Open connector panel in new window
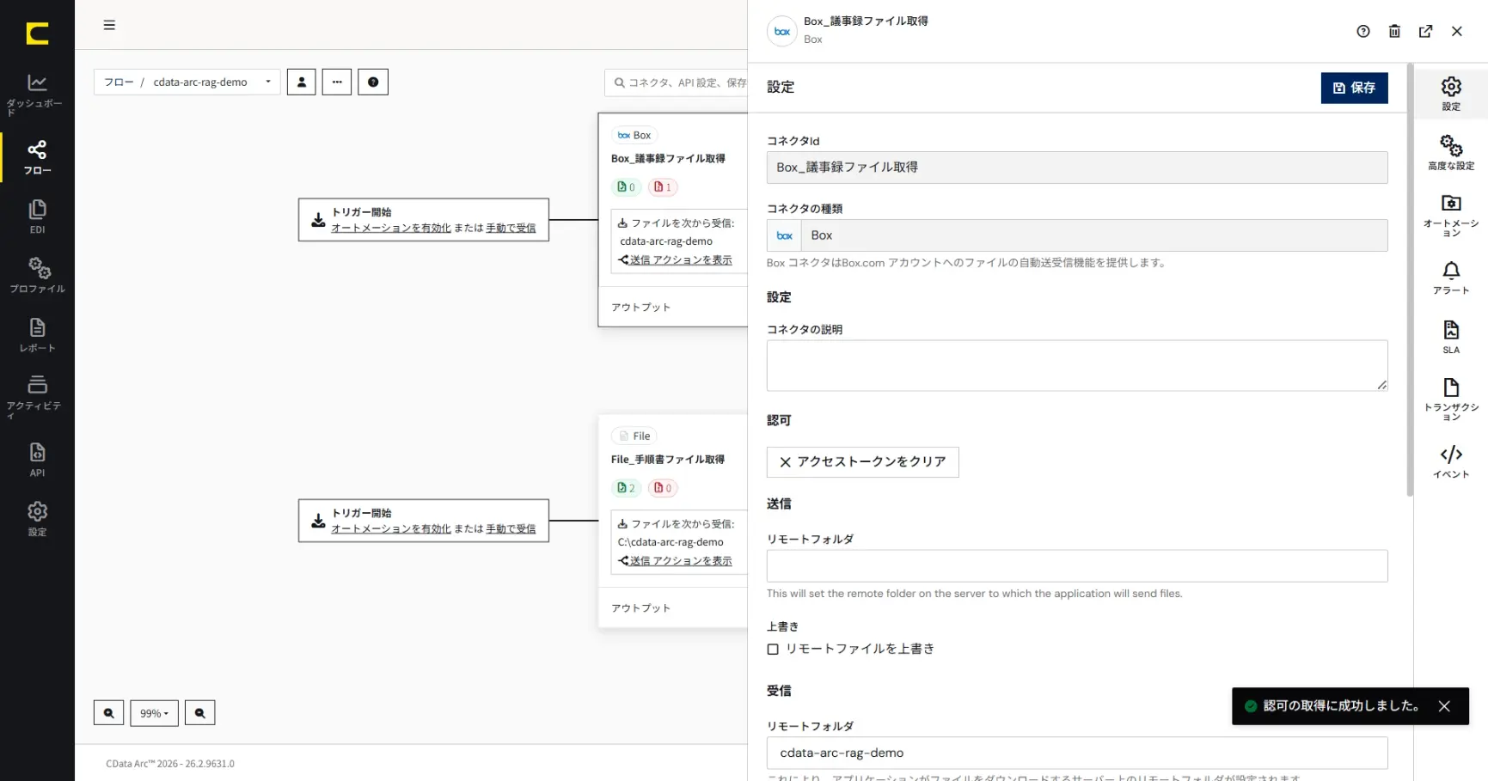 click(x=1425, y=31)
